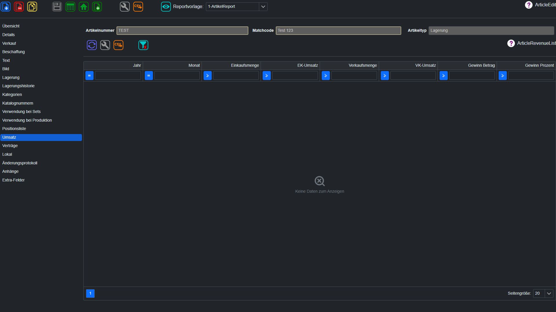This screenshot has width=556, height=312.
Task: Focus the Matchcode input field
Action: coord(339,31)
